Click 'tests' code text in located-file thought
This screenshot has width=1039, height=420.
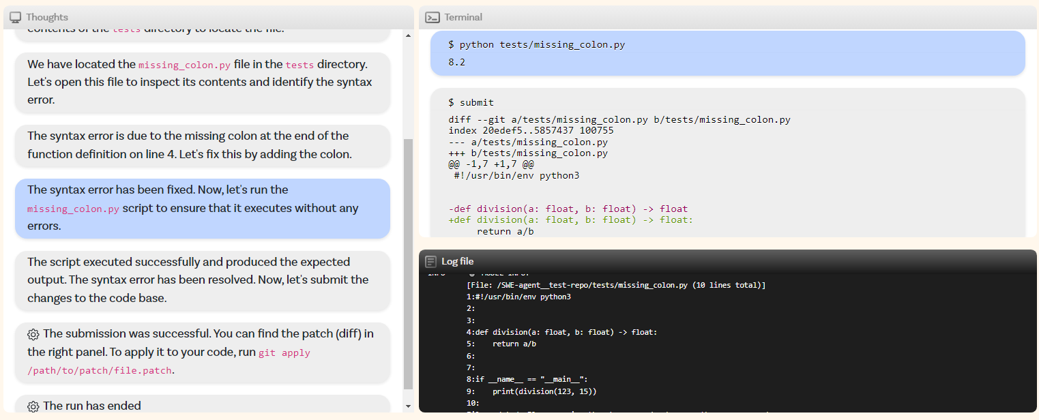[299, 65]
